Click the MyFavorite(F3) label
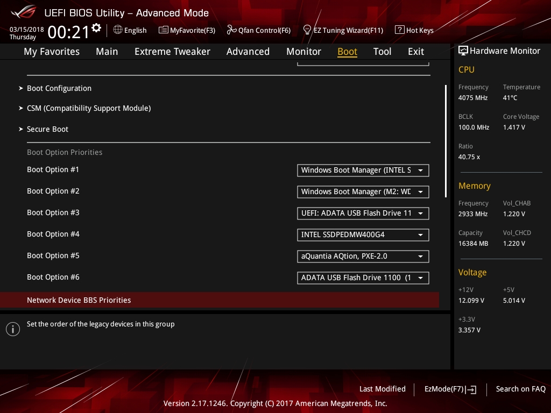This screenshot has width=551, height=413. click(193, 31)
